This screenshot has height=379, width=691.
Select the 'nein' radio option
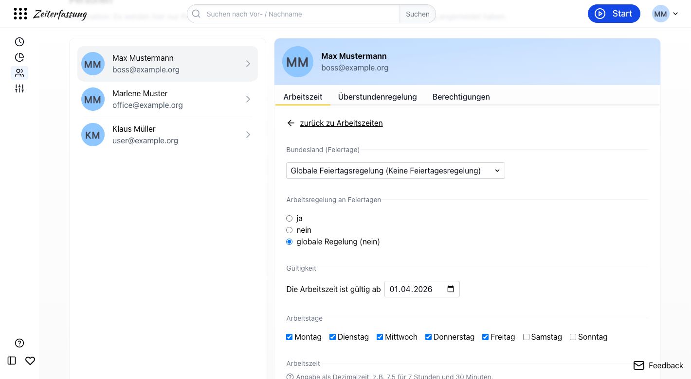point(290,230)
